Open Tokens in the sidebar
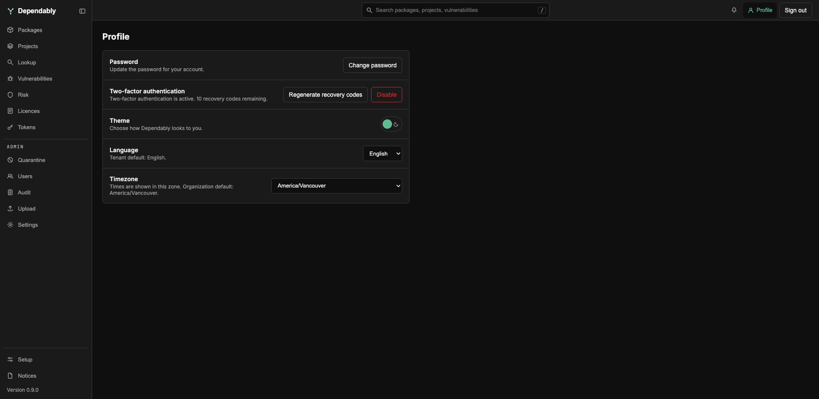819x399 pixels. (x=46, y=127)
